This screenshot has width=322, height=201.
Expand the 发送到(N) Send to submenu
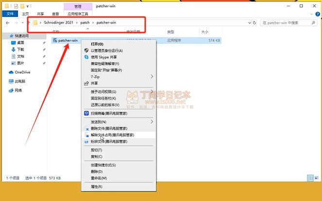pos(119,122)
